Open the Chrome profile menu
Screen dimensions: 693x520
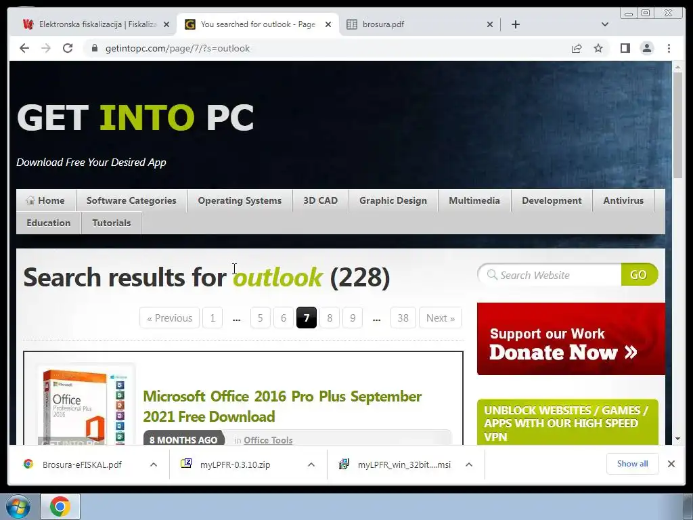tap(646, 48)
